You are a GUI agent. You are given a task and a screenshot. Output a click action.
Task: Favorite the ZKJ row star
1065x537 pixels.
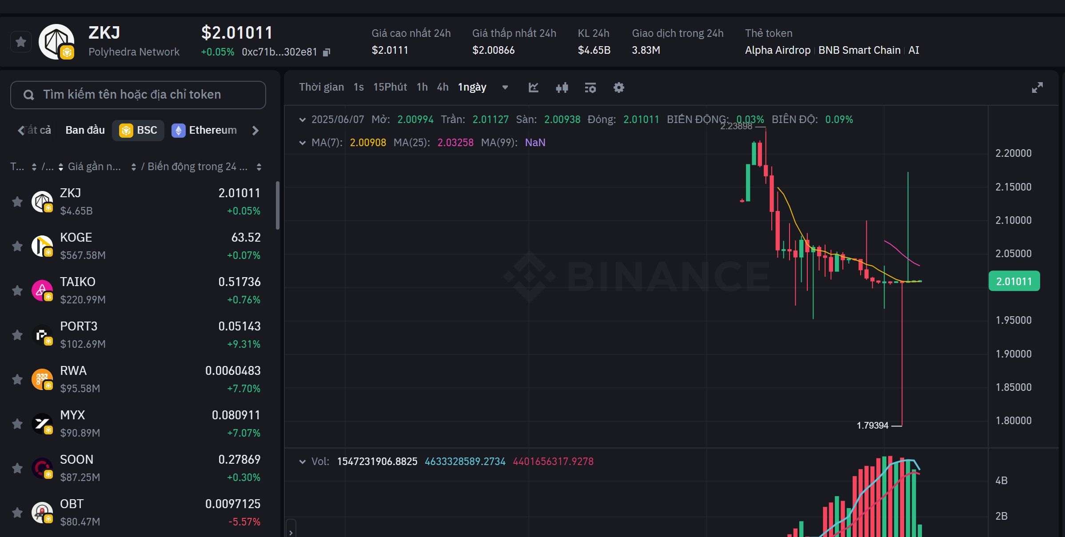pos(17,202)
